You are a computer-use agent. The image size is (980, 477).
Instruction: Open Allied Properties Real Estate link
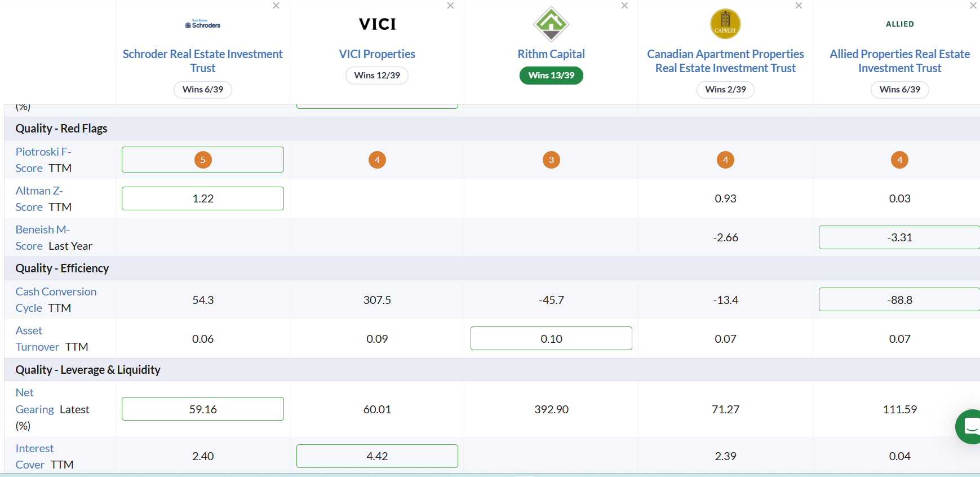tap(899, 61)
